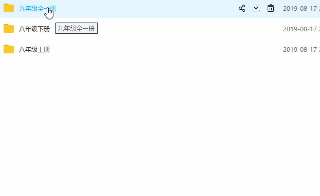The width and height of the screenshot is (320, 196).
Task: Select the date of 八年级上册 row
Action: pos(302,50)
